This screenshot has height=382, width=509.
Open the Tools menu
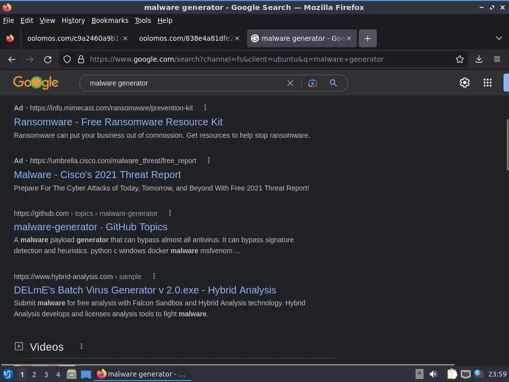click(143, 20)
